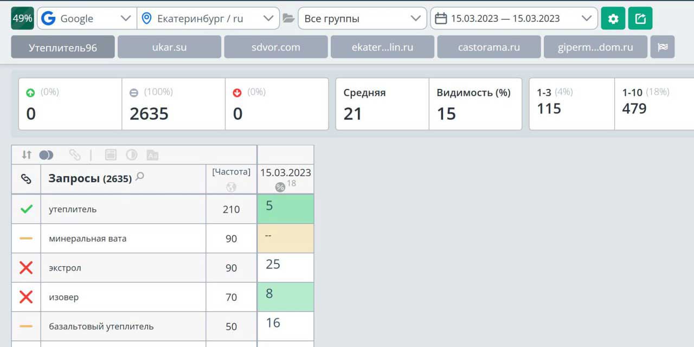Click the Средняя average position card

coord(382,104)
